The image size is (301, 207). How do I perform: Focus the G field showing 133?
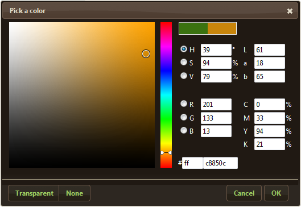216,118
